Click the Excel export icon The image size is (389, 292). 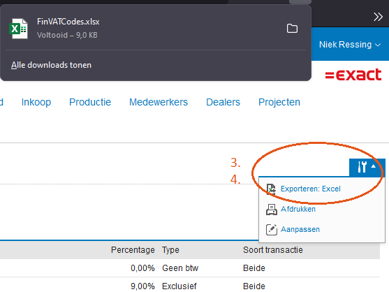point(271,189)
